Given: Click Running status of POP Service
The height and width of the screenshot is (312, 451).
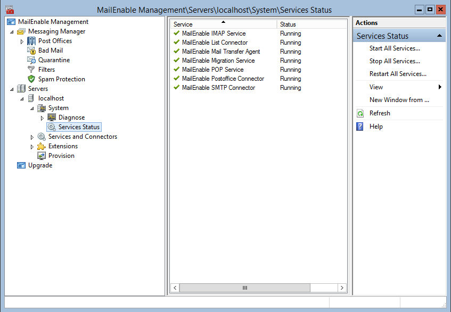Looking at the screenshot, I should pyautogui.click(x=291, y=70).
